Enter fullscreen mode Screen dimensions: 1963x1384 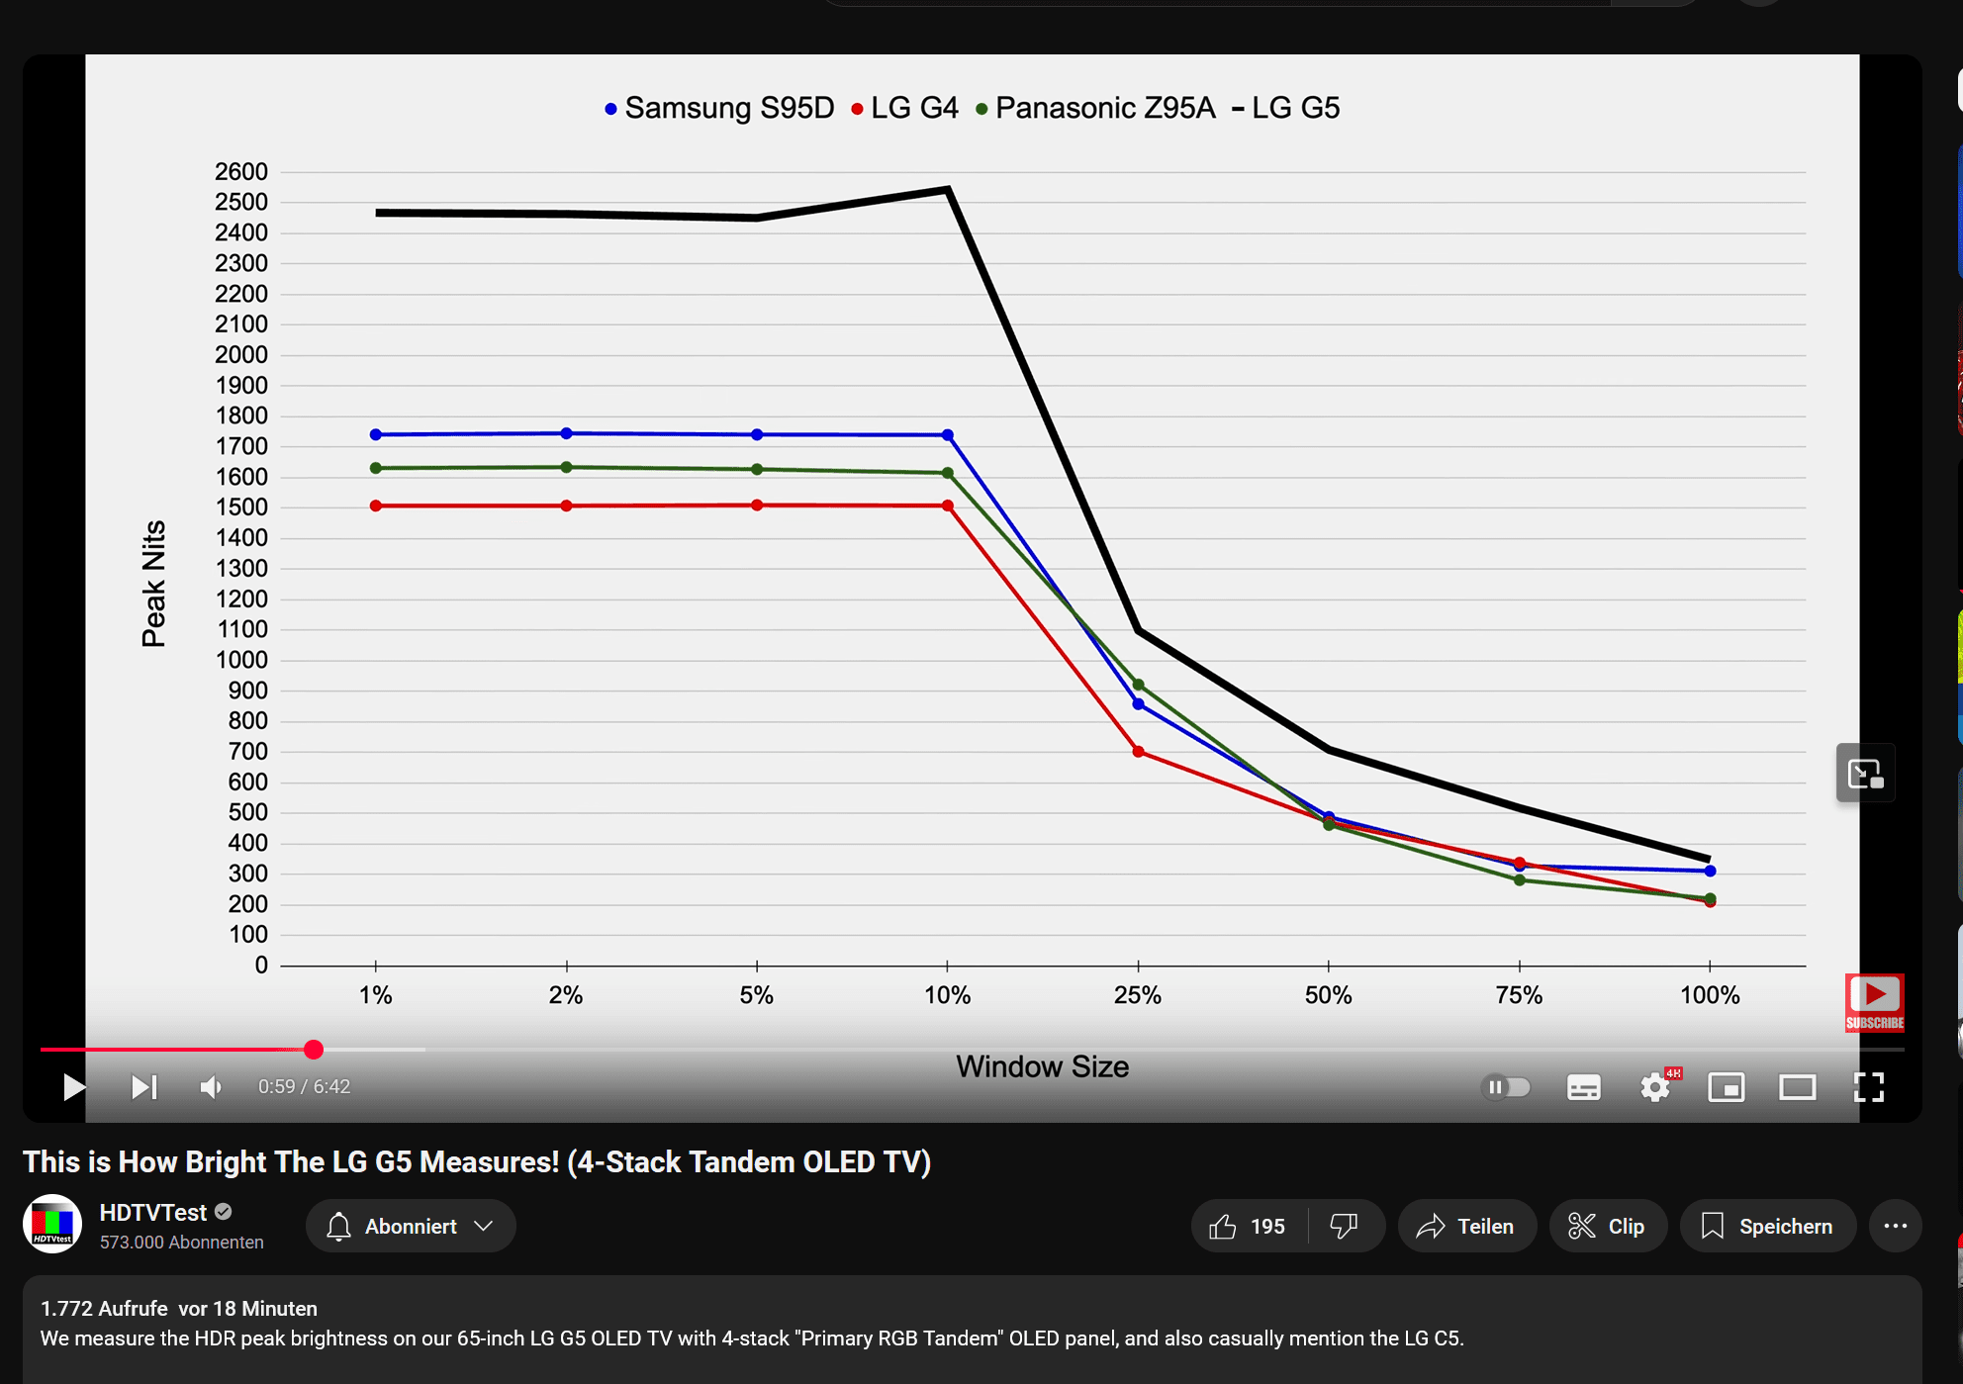(1868, 1087)
